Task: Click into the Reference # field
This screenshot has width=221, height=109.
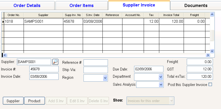Action: pyautogui.click(x=95, y=63)
